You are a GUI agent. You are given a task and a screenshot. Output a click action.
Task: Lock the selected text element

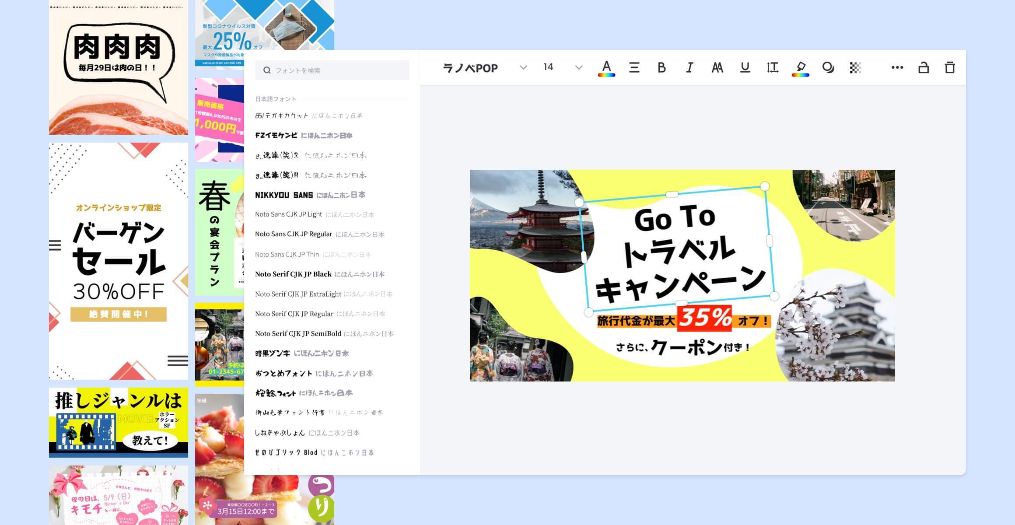924,67
